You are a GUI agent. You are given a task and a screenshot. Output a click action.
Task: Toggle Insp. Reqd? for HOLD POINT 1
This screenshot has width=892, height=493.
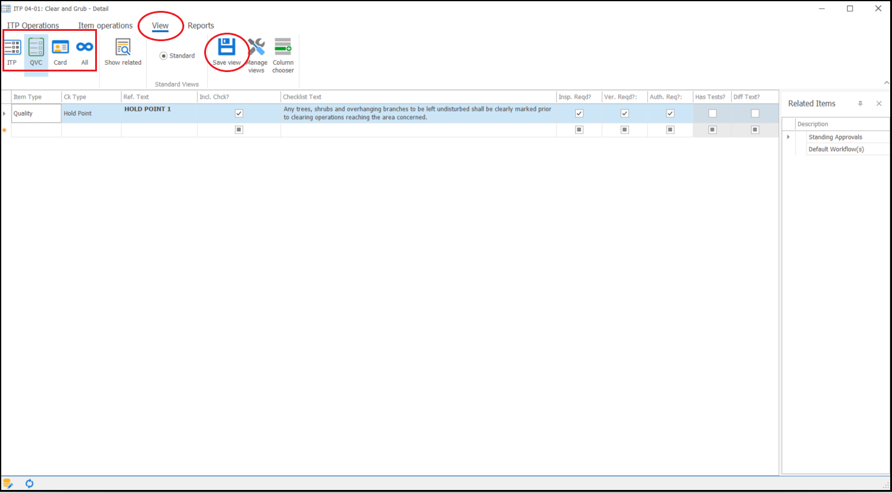pyautogui.click(x=579, y=113)
